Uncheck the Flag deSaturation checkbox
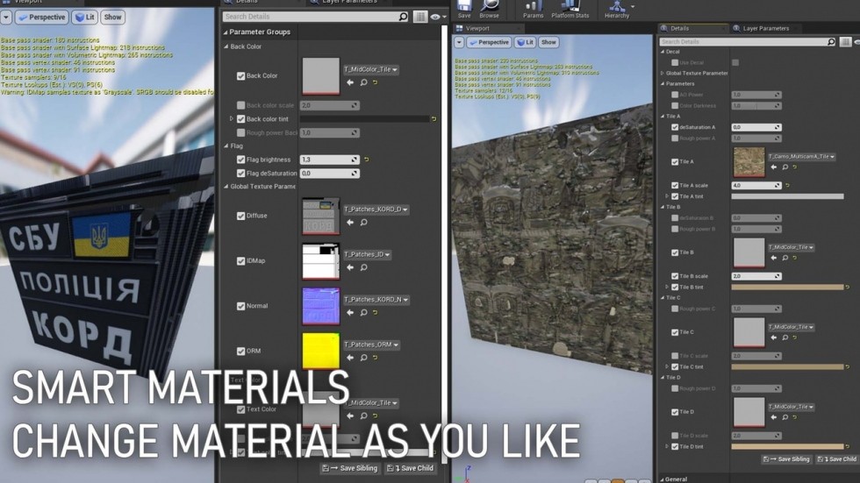Image resolution: width=860 pixels, height=483 pixels. (x=240, y=173)
